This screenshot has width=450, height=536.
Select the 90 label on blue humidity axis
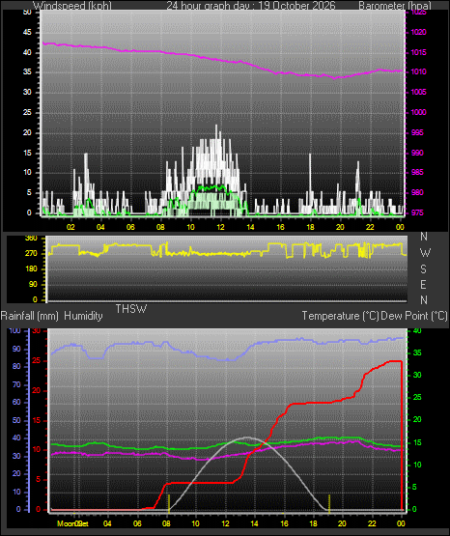[x=16, y=350]
